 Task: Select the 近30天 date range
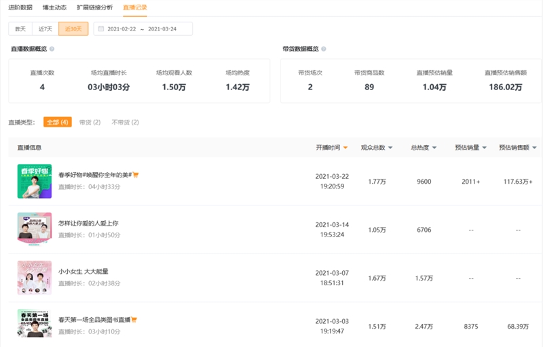[73, 28]
